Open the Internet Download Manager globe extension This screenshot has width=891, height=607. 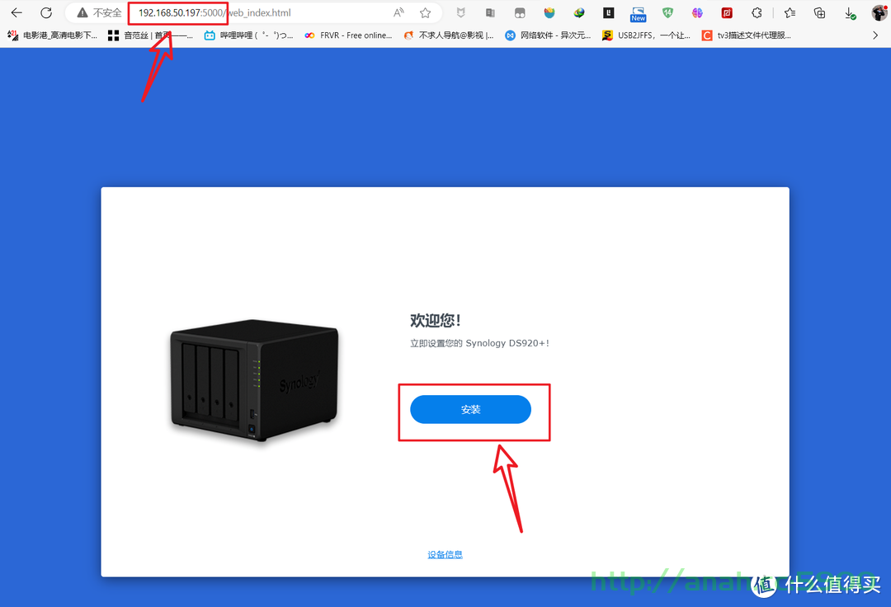click(579, 12)
